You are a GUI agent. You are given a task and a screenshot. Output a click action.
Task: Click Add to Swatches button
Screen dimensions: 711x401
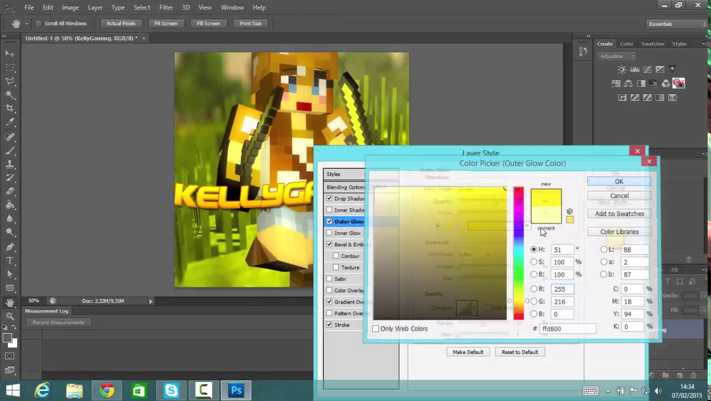619,214
